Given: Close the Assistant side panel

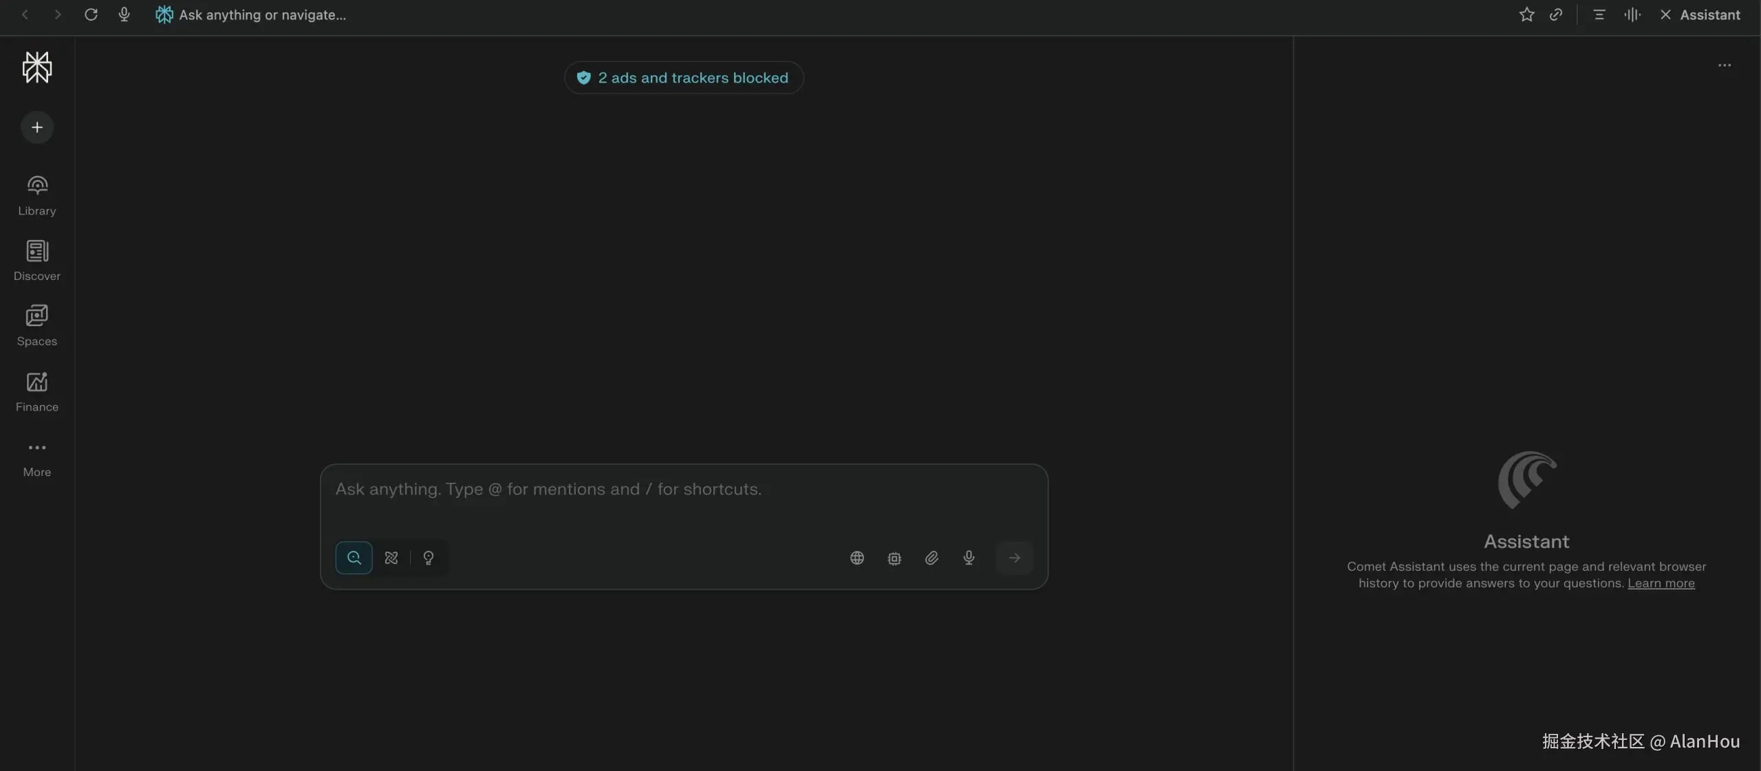Looking at the screenshot, I should (x=1665, y=14).
